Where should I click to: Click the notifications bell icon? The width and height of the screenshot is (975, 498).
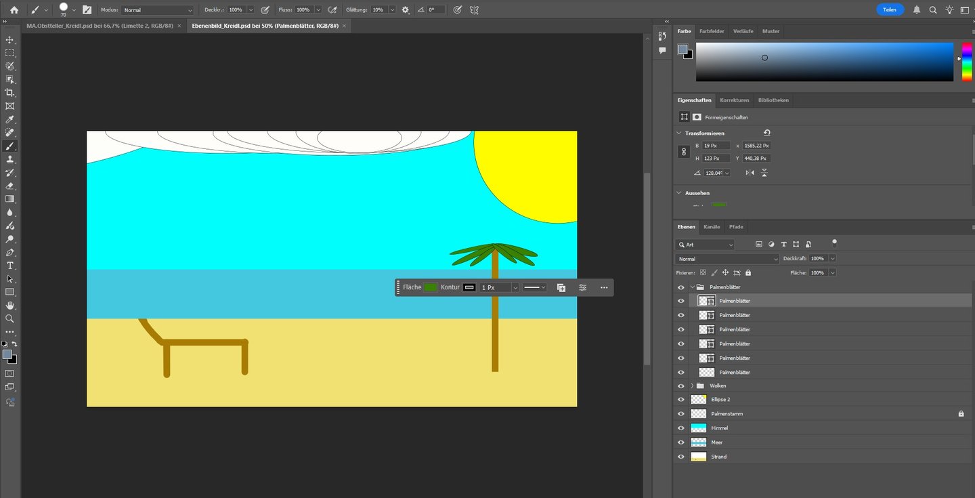pyautogui.click(x=917, y=10)
